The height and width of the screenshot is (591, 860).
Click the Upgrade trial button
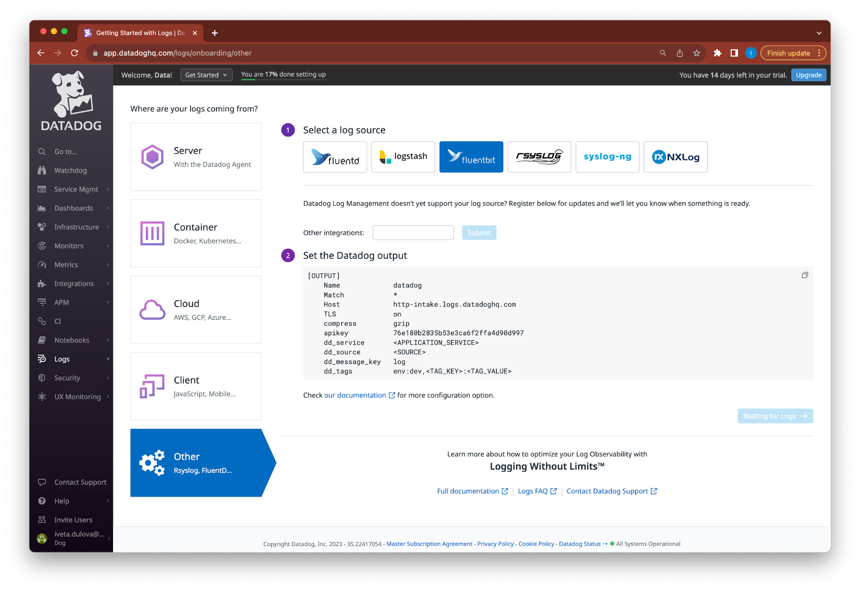(x=808, y=74)
